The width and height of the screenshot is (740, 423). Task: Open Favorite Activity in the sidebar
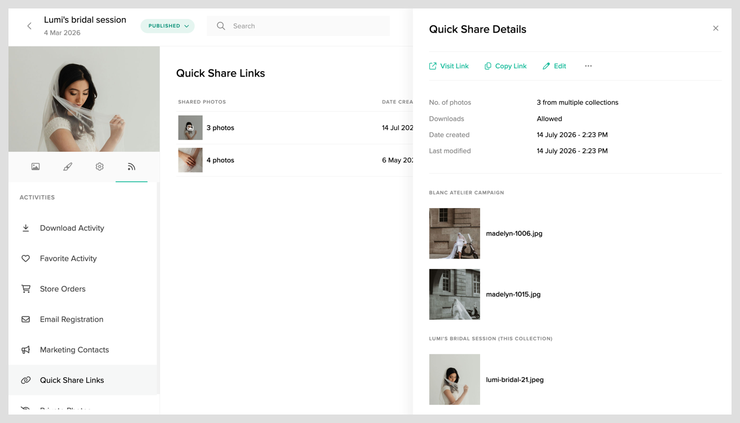[x=82, y=258]
